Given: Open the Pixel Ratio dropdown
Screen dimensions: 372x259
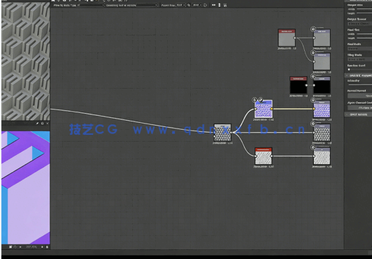Looking at the screenshot, I should tap(359, 49).
